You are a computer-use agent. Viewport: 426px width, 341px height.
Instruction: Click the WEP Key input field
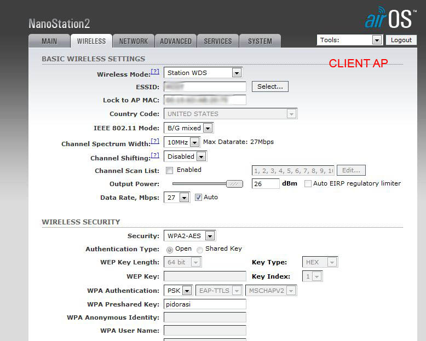205,276
